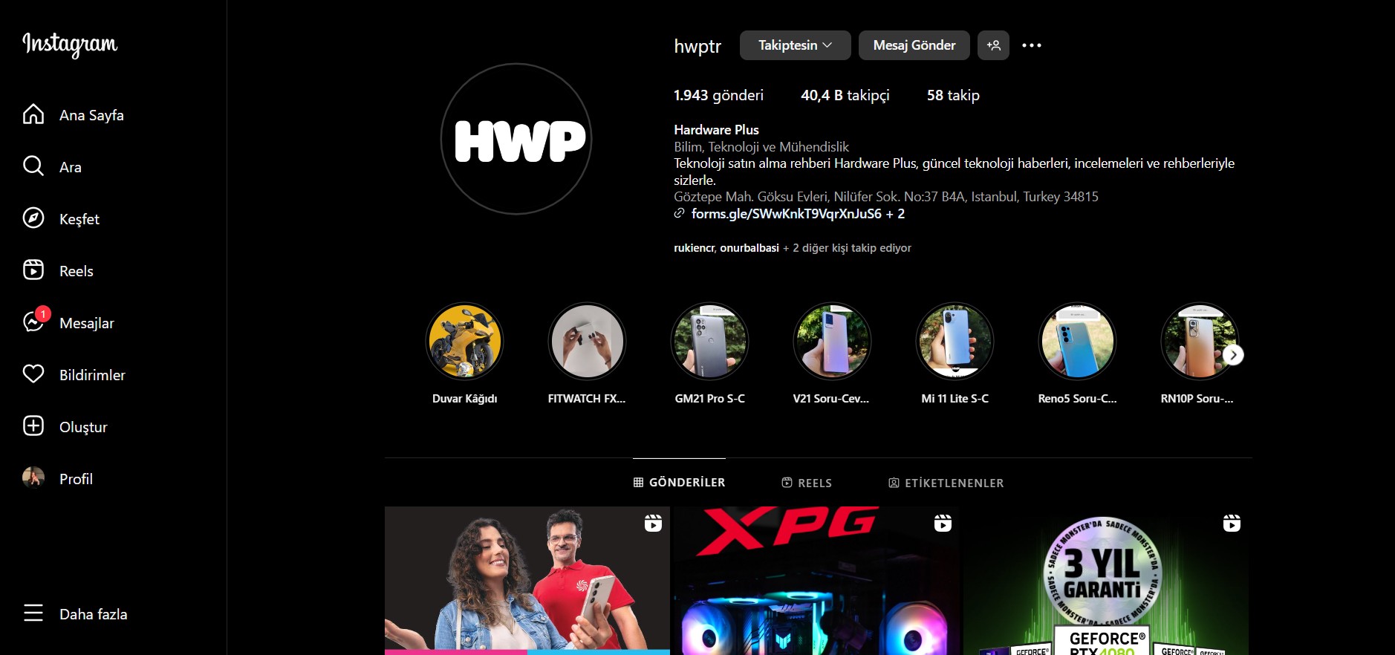1395x655 pixels.
Task: Open the 40,4 B takipçi list
Action: click(x=845, y=95)
